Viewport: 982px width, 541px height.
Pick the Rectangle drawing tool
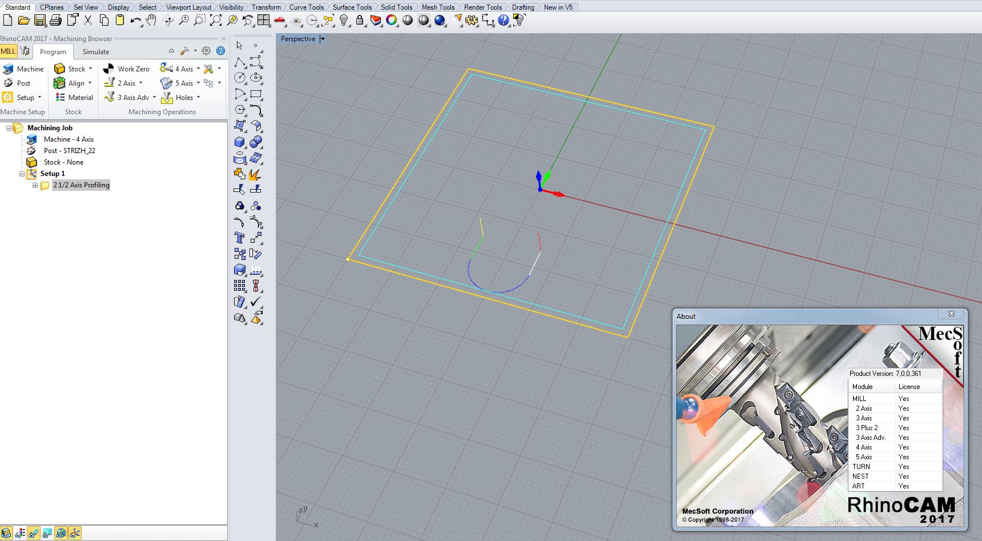[256, 94]
